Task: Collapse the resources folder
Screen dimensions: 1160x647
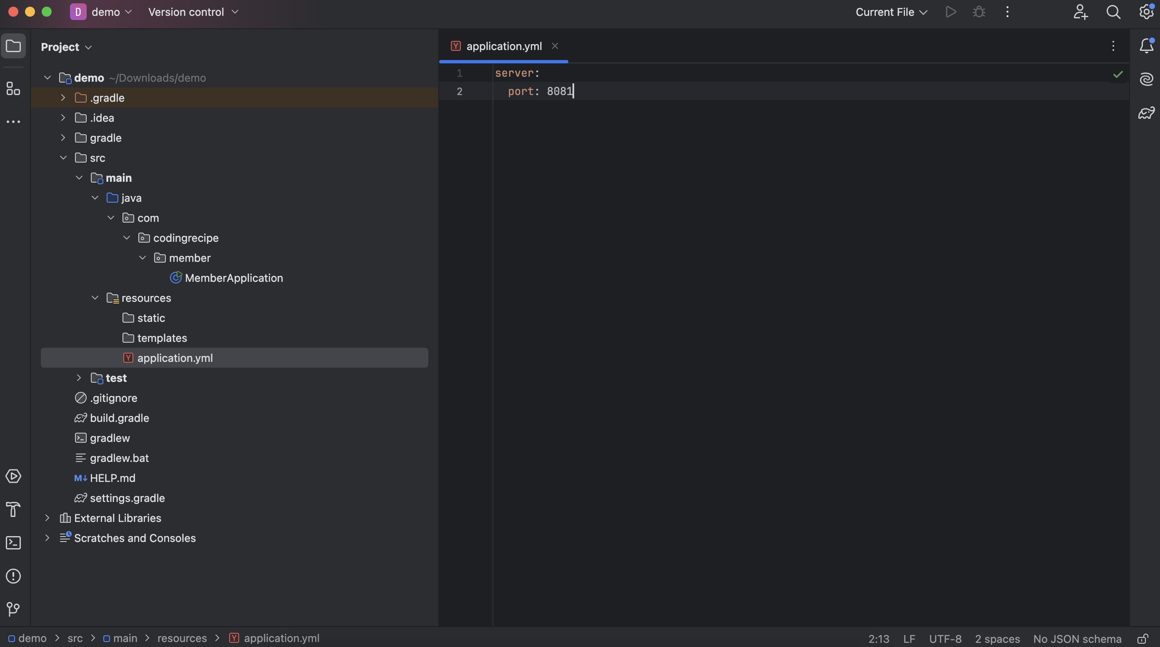Action: point(95,298)
